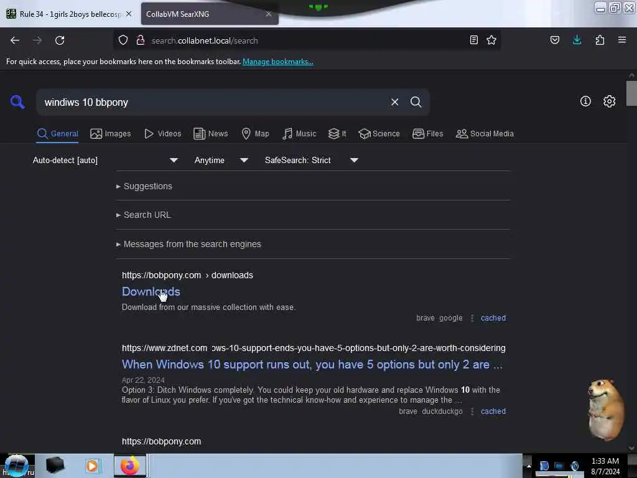Switch to the It search tab
The height and width of the screenshot is (478, 637).
(x=337, y=134)
